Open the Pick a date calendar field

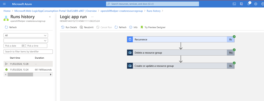pyautogui.click(x=14, y=46)
